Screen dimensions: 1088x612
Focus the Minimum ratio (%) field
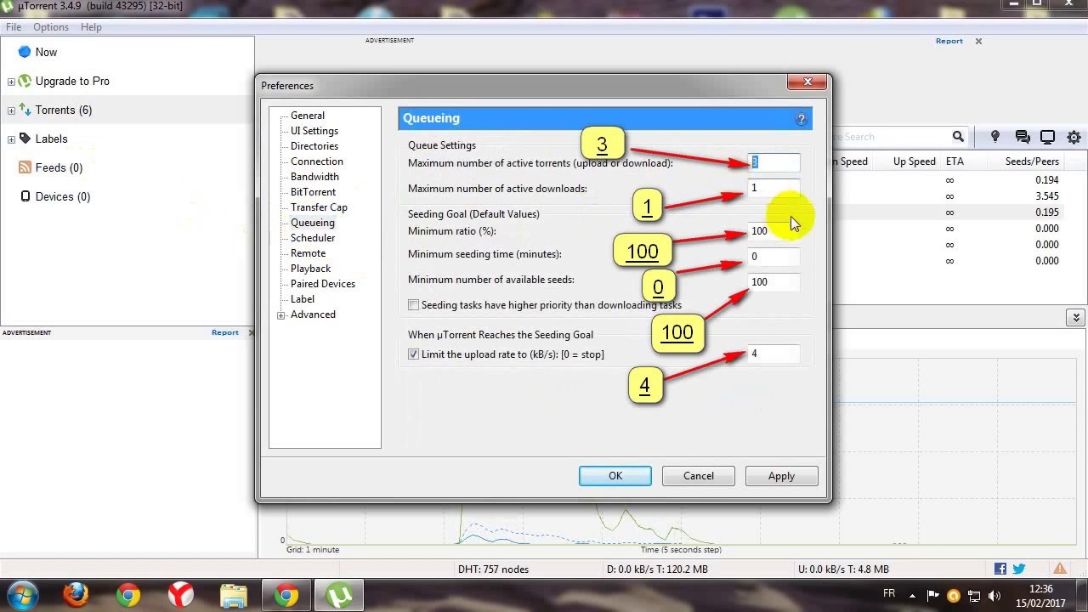[773, 230]
